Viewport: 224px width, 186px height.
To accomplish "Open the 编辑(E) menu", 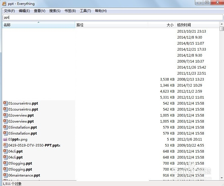I will tap(24, 11).
